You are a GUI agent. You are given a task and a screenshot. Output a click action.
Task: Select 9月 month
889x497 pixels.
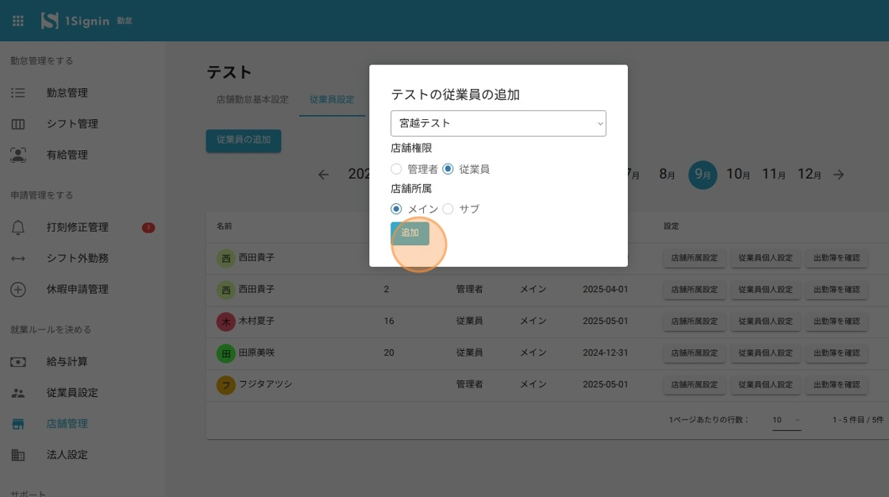click(702, 175)
